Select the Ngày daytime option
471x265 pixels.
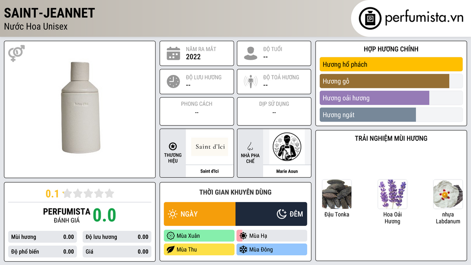[x=200, y=214]
